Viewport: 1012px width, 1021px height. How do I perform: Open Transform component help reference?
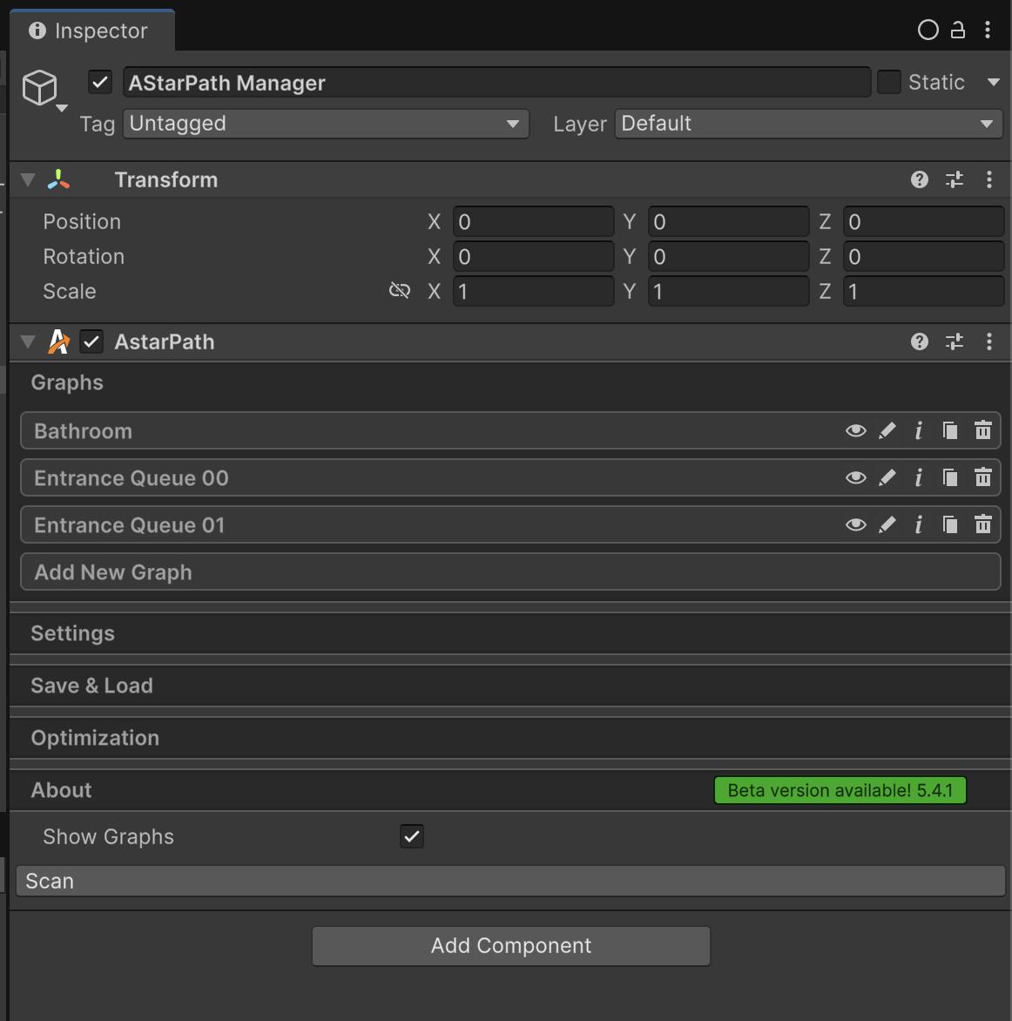pos(919,179)
